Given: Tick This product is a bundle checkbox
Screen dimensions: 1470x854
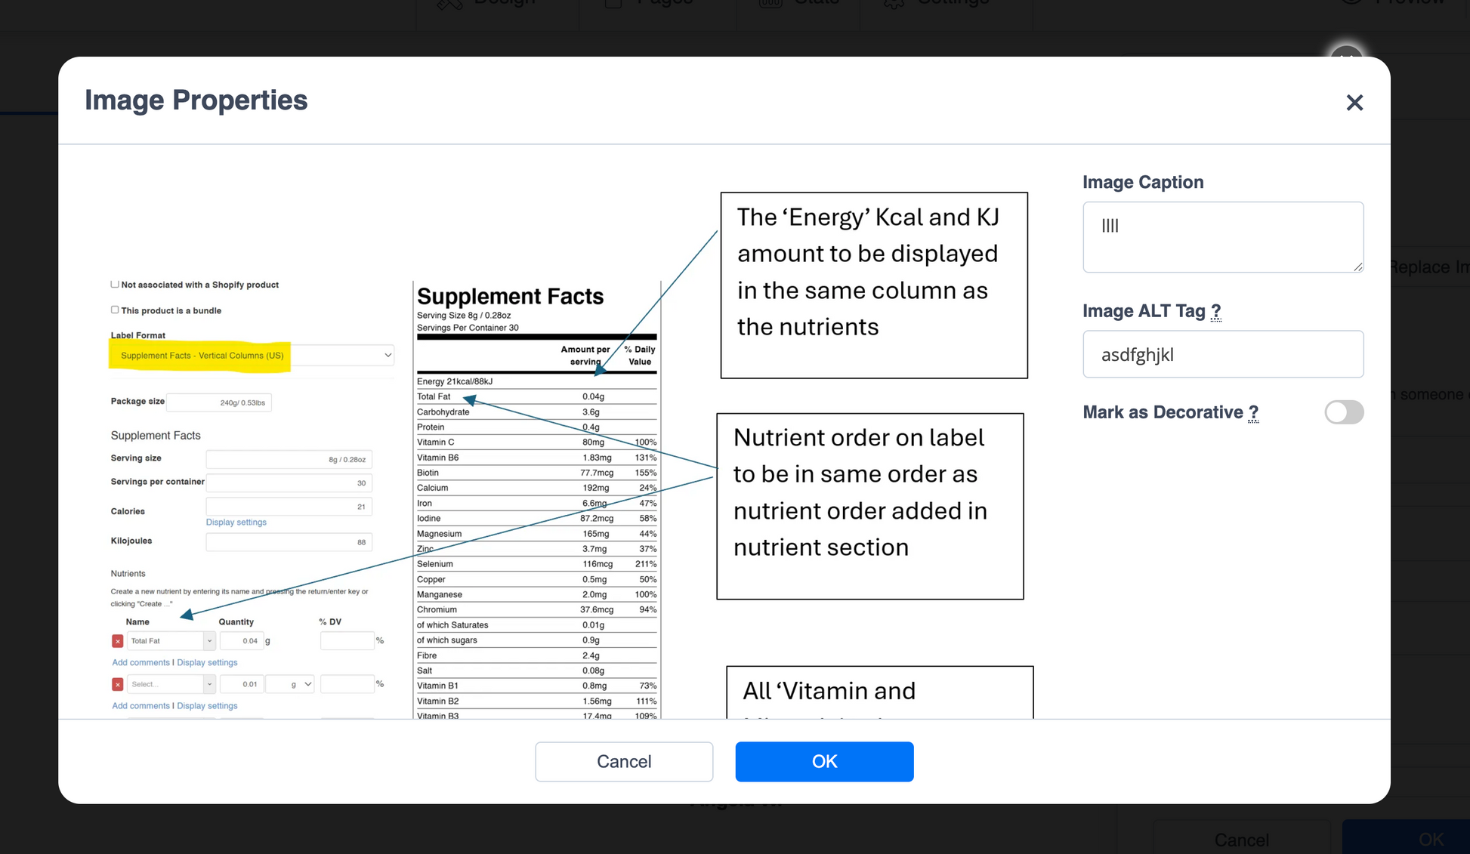Looking at the screenshot, I should 115,310.
